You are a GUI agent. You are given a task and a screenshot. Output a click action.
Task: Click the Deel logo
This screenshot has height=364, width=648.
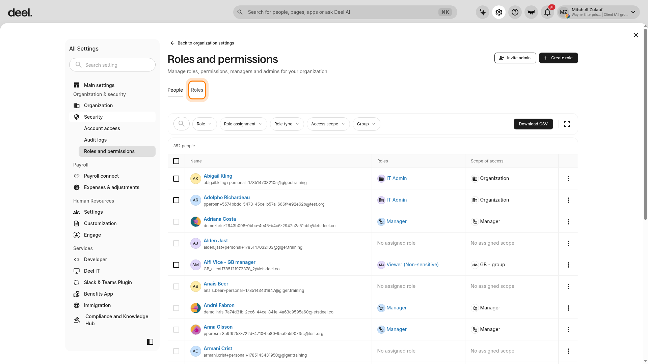(x=20, y=13)
